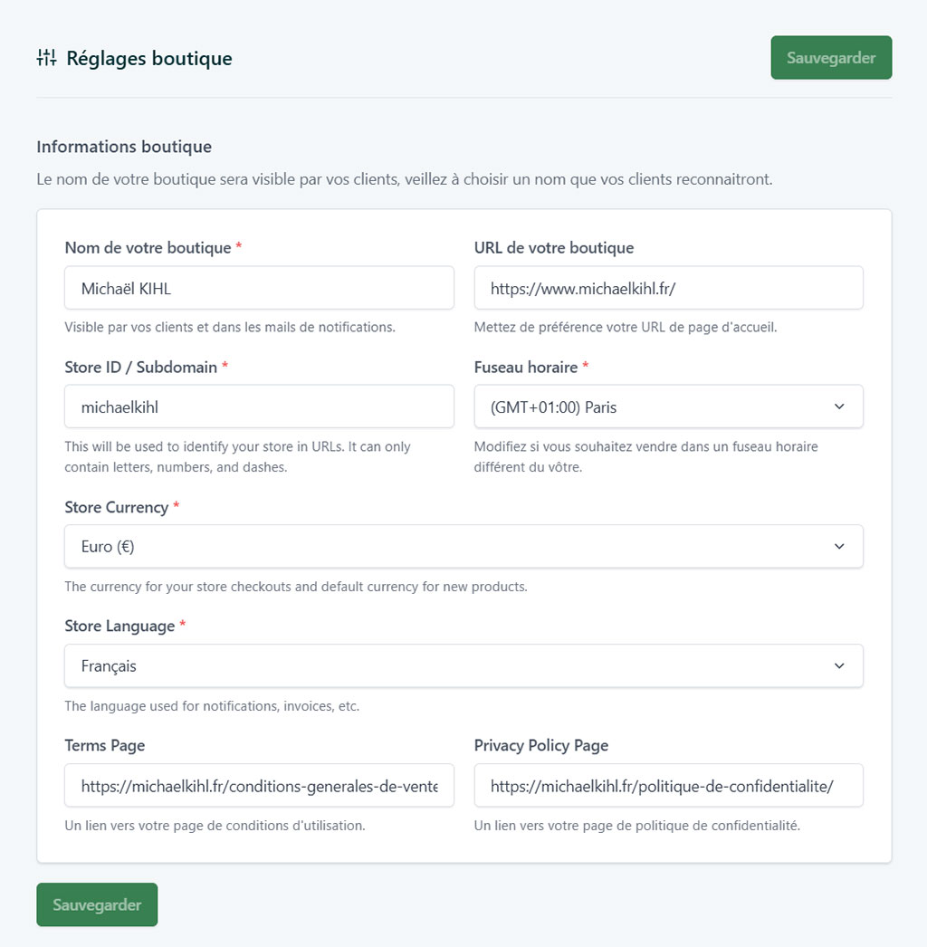
Task: Click the Informations boutique section title
Action: [x=123, y=146]
